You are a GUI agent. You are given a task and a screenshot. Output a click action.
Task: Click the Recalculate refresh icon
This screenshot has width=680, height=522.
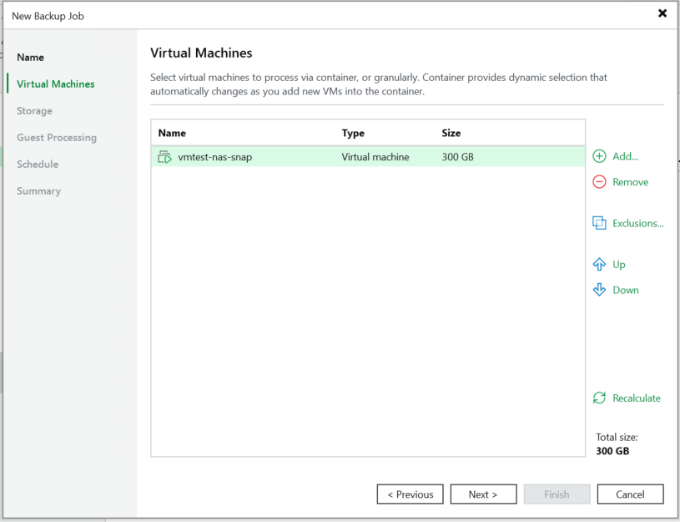coord(599,398)
